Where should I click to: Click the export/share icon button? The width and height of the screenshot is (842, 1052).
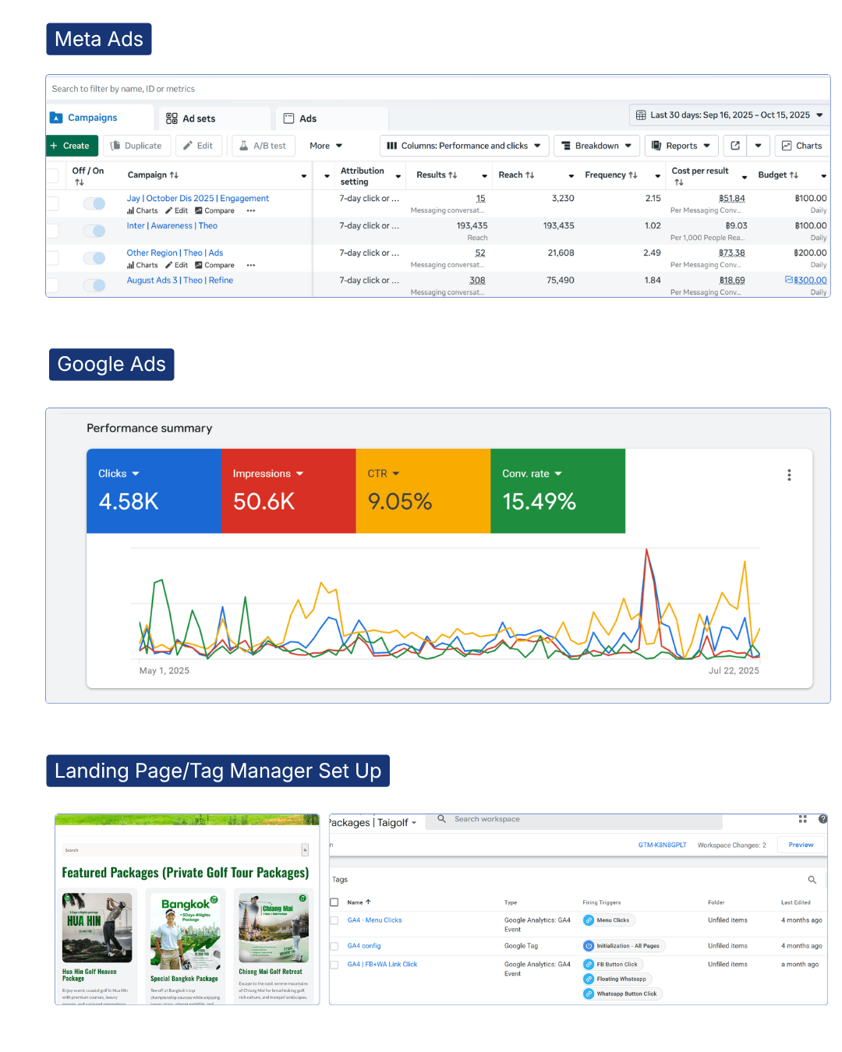click(x=735, y=146)
